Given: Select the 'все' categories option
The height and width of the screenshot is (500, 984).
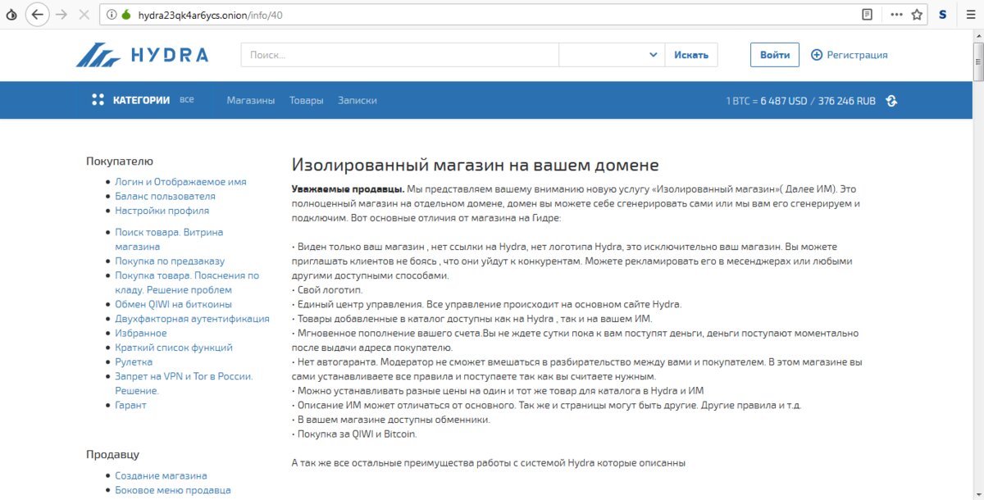Looking at the screenshot, I should coord(187,99).
